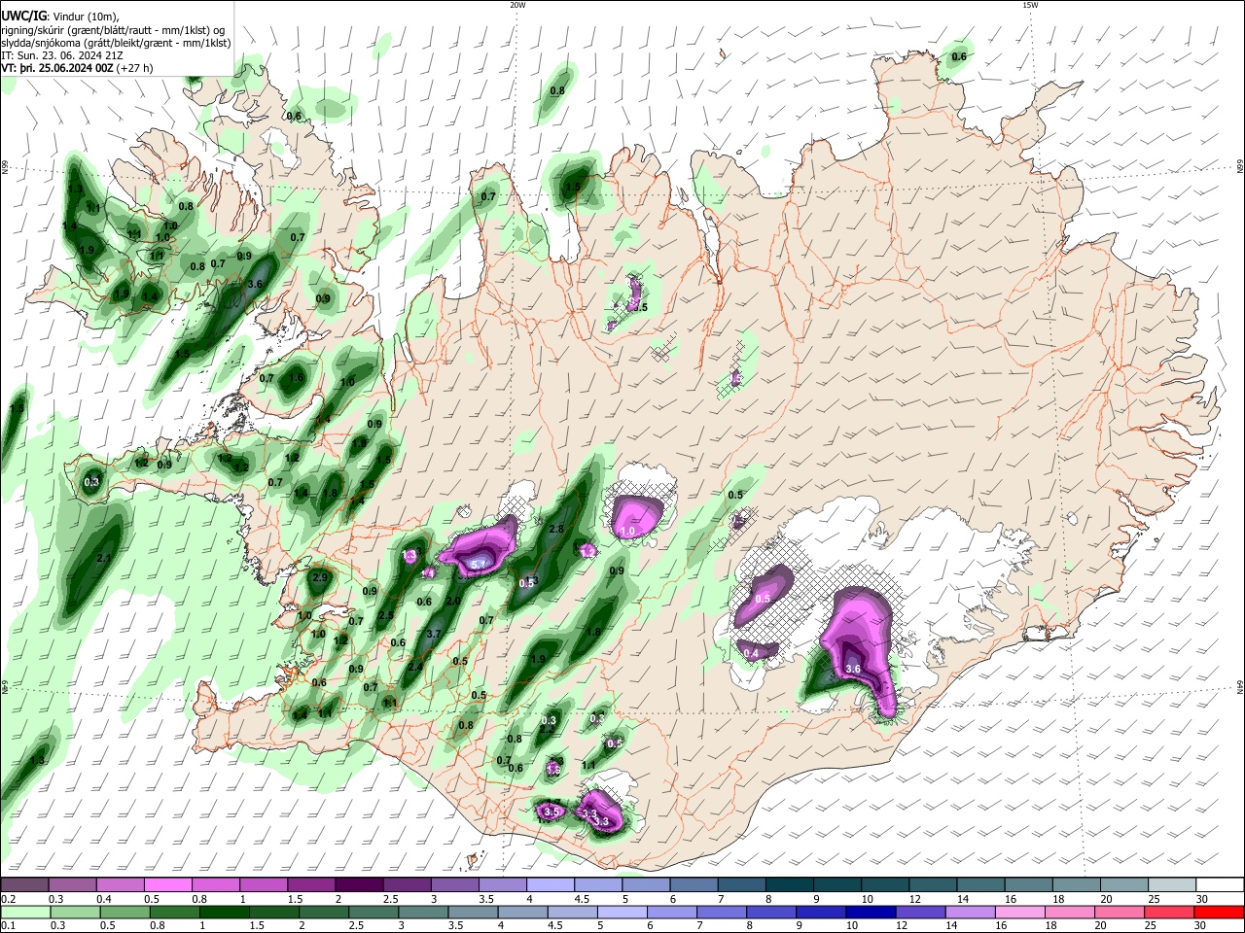Click the white swatch ending the upper legend row

click(1219, 884)
